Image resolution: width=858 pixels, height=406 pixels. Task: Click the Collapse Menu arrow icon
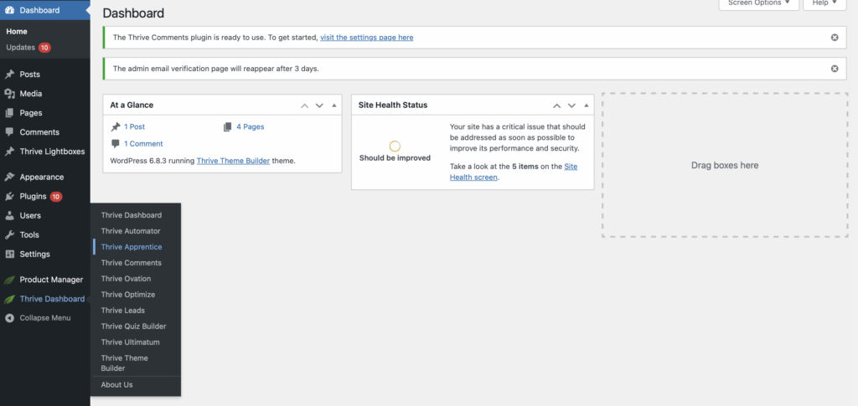click(10, 318)
